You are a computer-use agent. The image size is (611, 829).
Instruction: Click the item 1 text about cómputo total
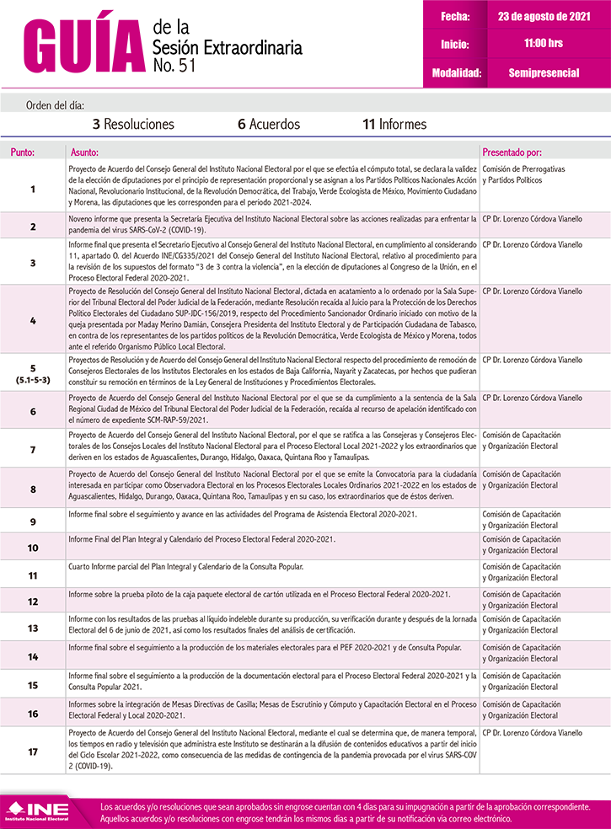tap(272, 185)
